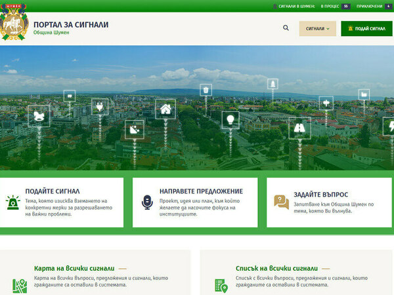Select the rocking horse playground icon

tap(39, 116)
